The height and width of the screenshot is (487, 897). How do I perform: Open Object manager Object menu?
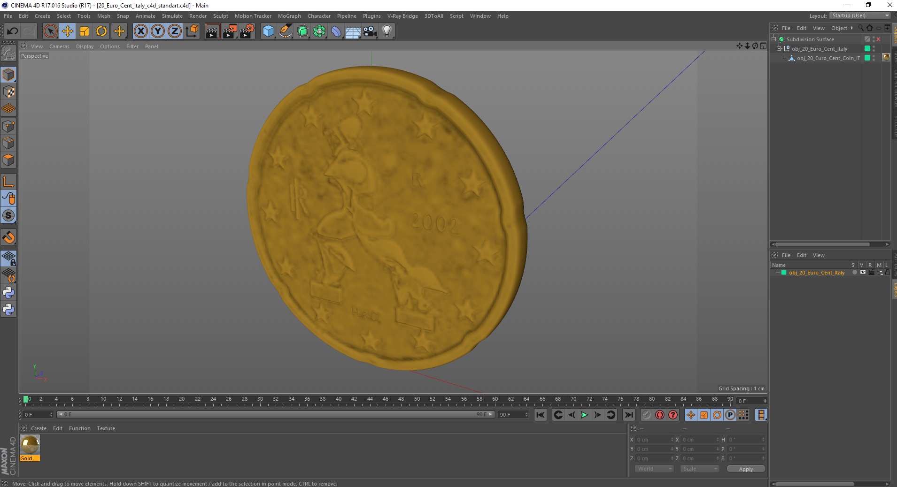point(839,28)
